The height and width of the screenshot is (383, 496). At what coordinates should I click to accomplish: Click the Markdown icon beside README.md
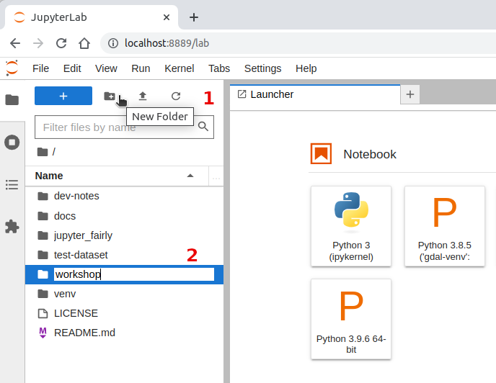[43, 333]
